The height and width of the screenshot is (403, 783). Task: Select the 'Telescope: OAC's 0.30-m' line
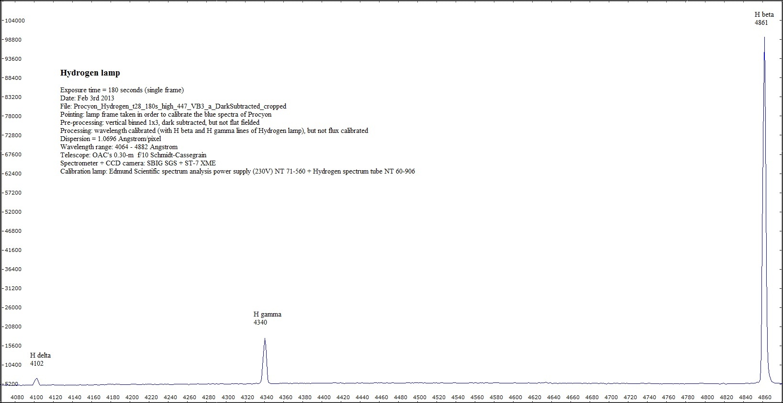(133, 155)
